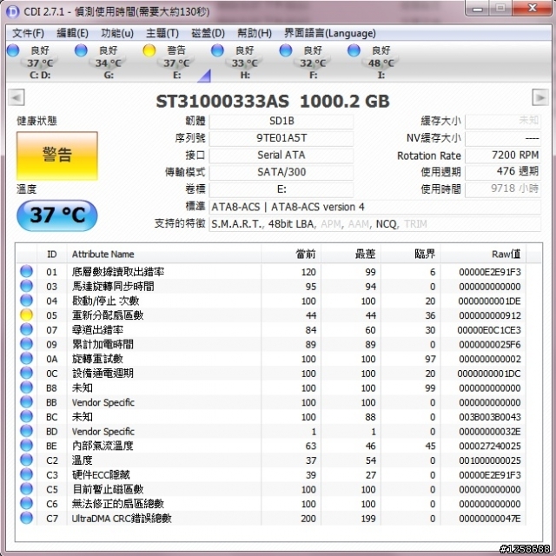The image size is (556, 556).
Task: Select the 尋道出錯率 attribute row
Action: (x=271, y=329)
